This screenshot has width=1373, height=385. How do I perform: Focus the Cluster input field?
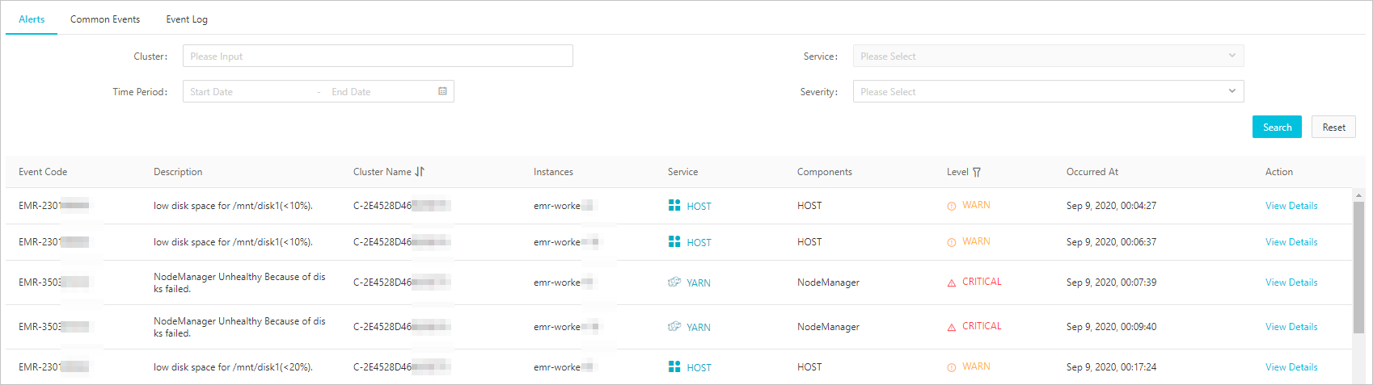pos(378,56)
